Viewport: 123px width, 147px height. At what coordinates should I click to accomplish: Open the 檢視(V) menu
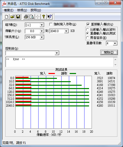coord(22,10)
